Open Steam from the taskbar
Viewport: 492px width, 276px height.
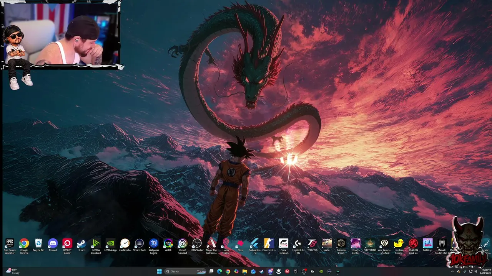click(262, 271)
